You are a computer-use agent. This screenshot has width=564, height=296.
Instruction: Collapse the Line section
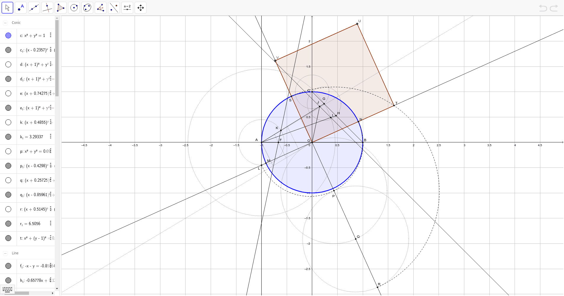pos(5,253)
